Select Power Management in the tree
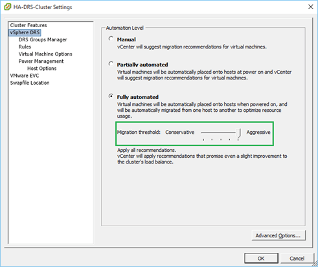This screenshot has height=267, width=318. point(41,61)
